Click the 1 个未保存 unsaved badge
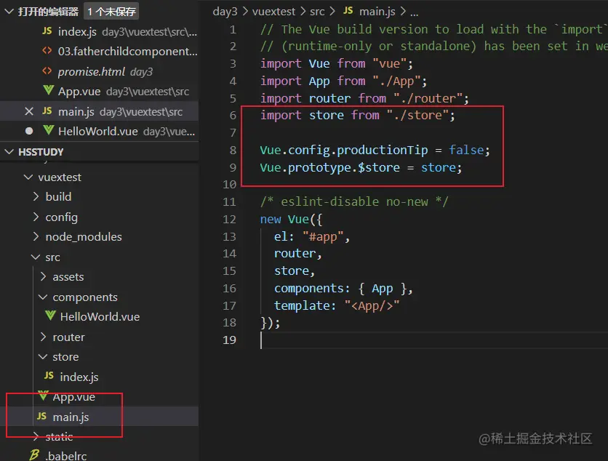 [112, 12]
